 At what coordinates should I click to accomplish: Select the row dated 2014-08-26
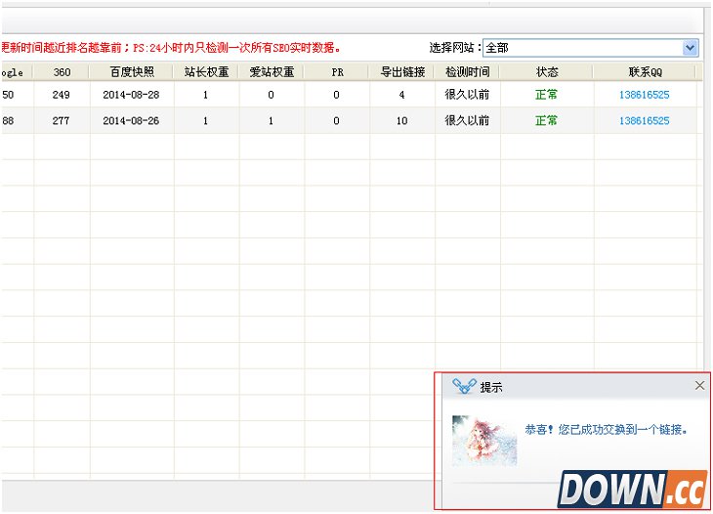pos(132,121)
